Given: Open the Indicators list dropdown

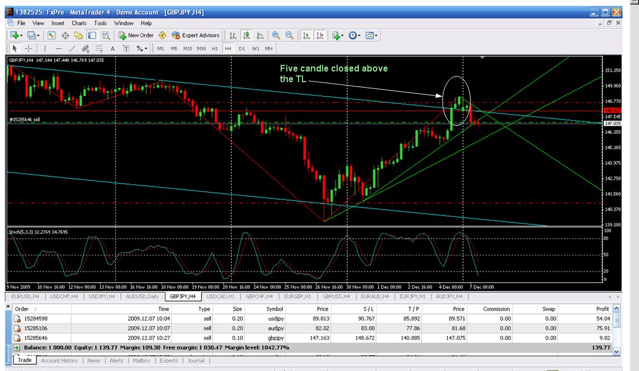Looking at the screenshot, I should (x=337, y=35).
